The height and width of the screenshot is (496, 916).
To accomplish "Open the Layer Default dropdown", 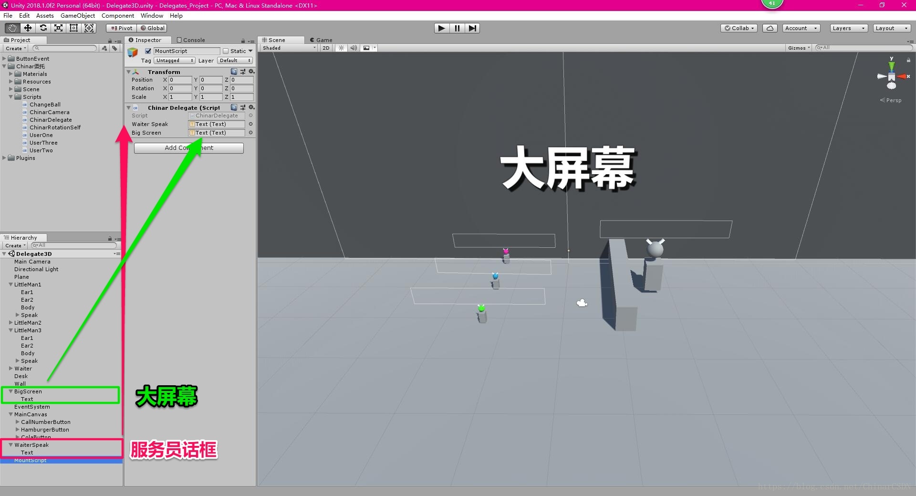I will (x=235, y=61).
